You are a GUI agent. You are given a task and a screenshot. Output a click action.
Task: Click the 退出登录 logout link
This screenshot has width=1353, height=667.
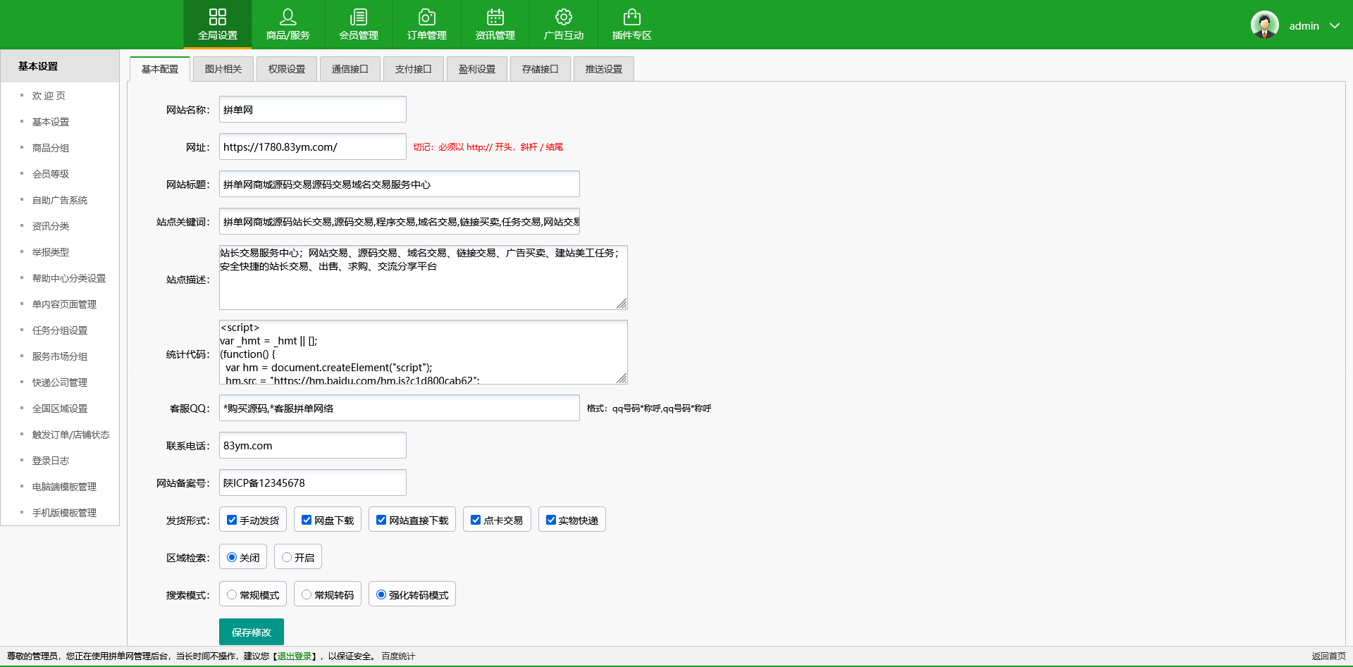tap(295, 656)
